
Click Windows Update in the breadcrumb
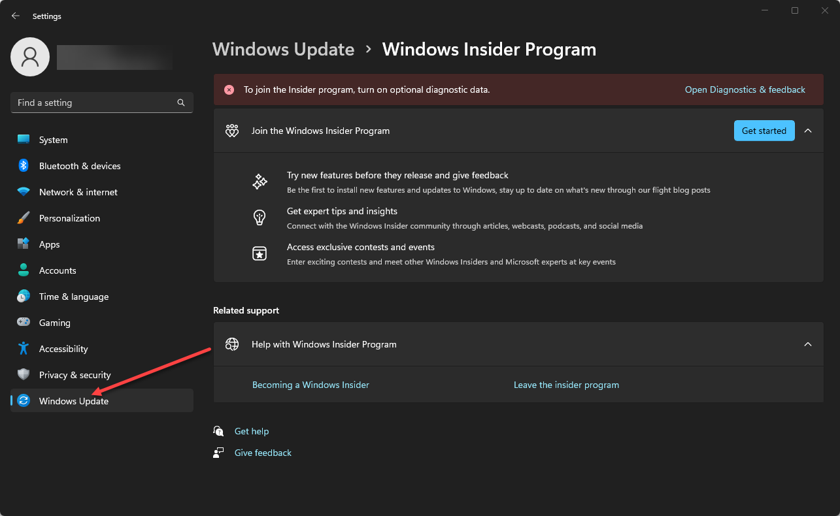click(x=284, y=50)
